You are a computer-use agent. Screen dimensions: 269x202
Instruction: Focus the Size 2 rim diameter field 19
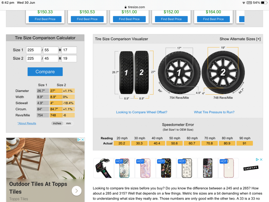coord(69,58)
